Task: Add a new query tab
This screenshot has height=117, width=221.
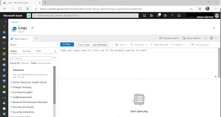Action: (36, 39)
